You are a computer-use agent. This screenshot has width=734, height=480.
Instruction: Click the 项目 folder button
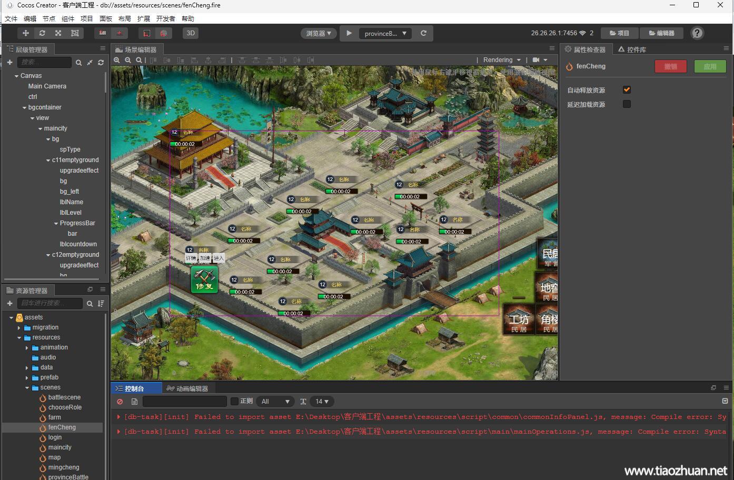tap(619, 33)
